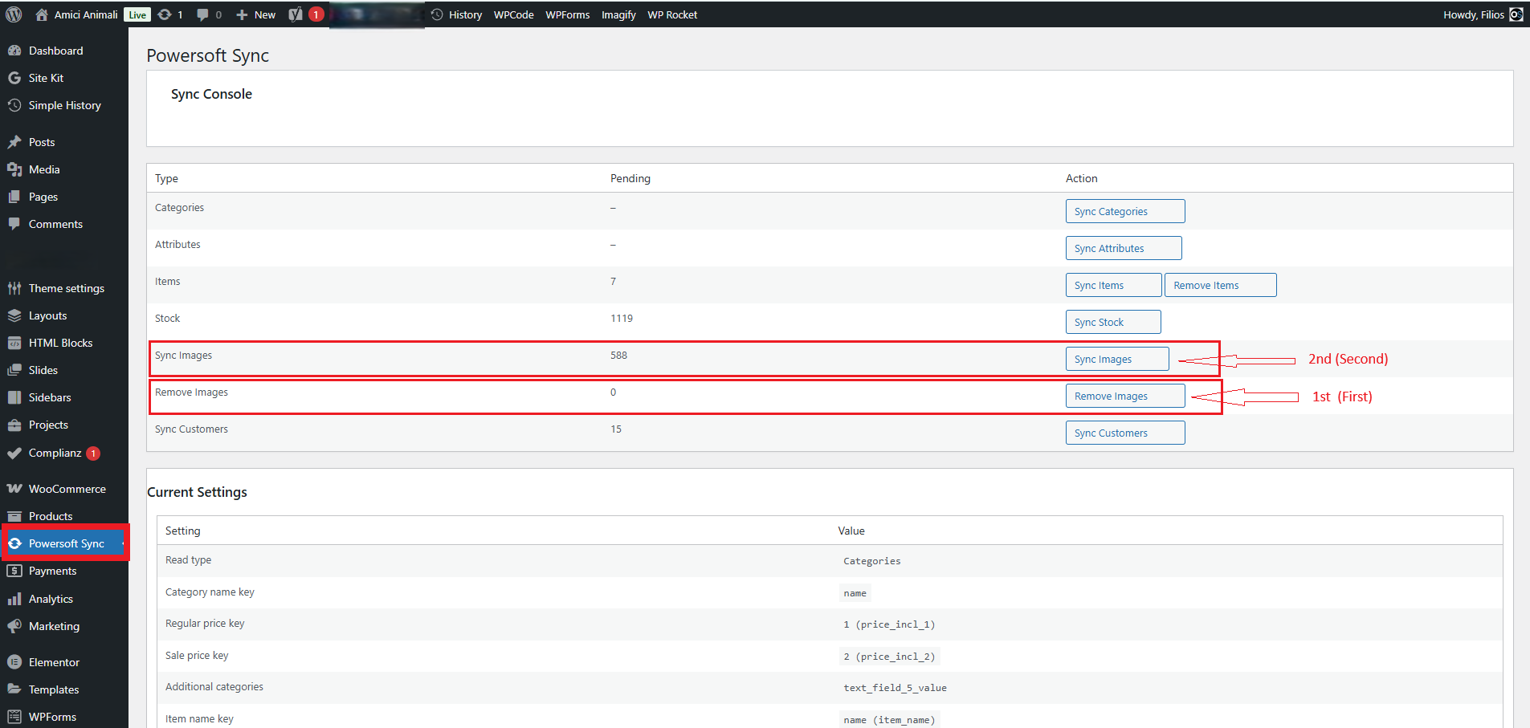Screen dimensions: 1530x728
Task: Click the Sync Customers button
Action: (x=1124, y=433)
